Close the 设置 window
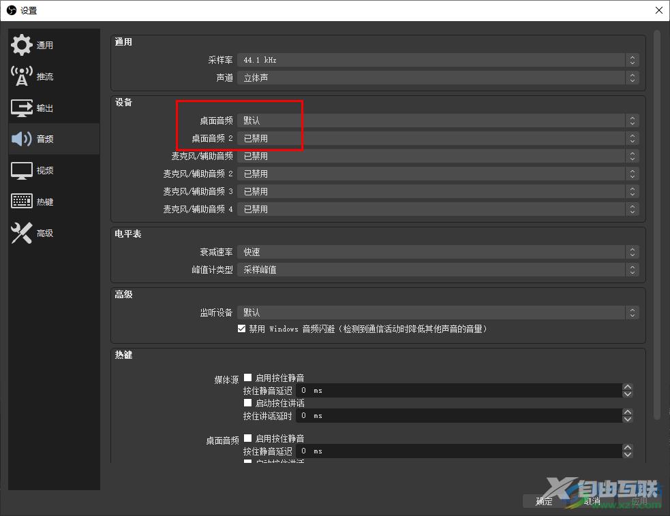Image resolution: width=670 pixels, height=516 pixels. pyautogui.click(x=659, y=10)
